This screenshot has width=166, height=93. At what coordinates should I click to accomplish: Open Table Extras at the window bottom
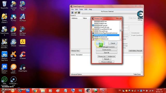click(x=137, y=74)
